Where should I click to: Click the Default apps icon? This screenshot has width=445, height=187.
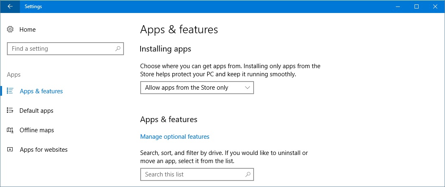point(10,110)
